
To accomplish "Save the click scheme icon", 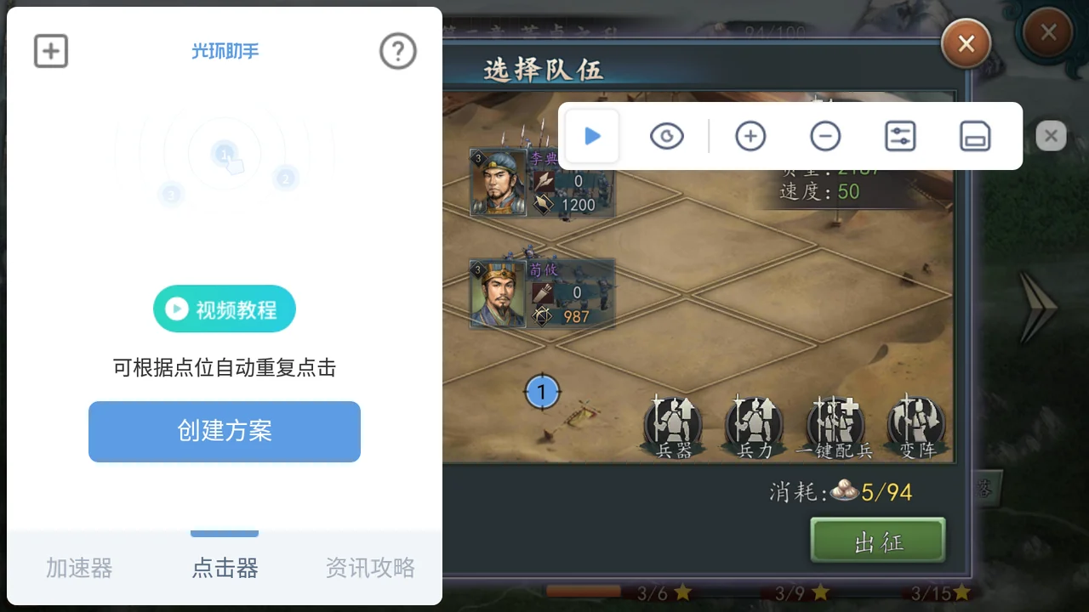I will tap(975, 136).
